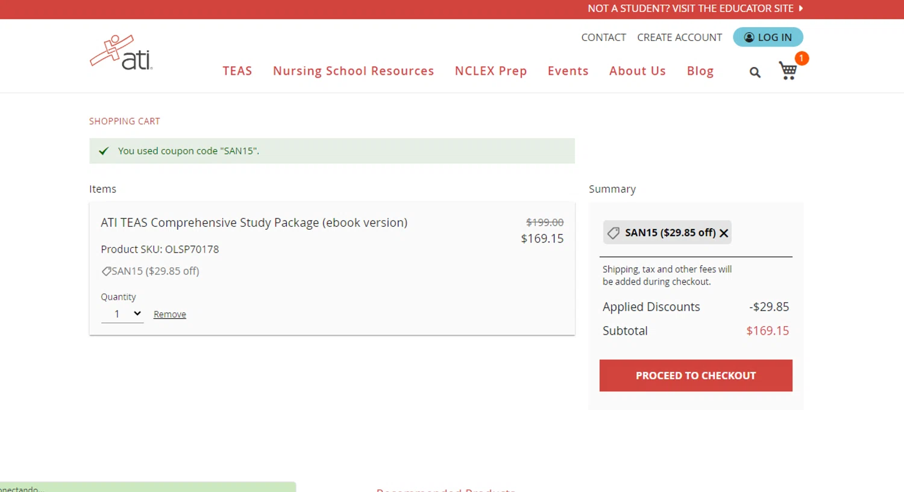
Task: Remove coupon SAN15 with the X icon
Action: 724,233
